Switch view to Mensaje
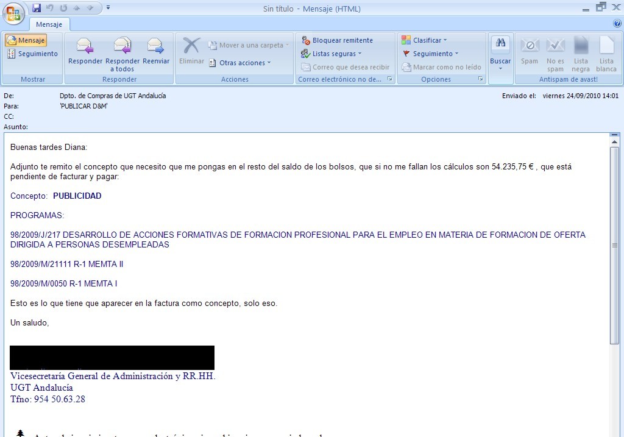This screenshot has height=437, width=624. point(26,40)
